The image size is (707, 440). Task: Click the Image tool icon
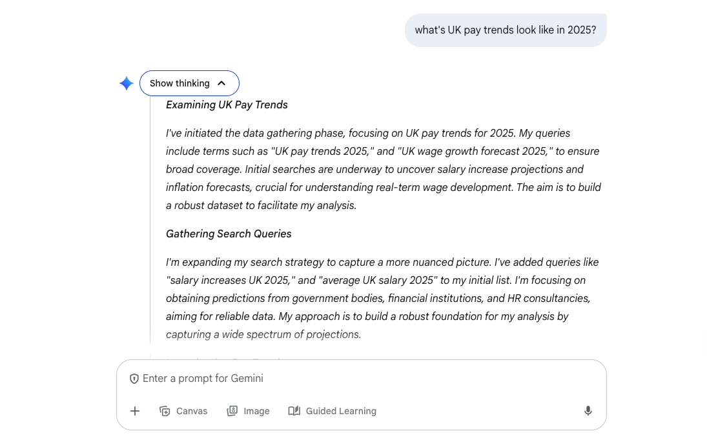point(232,411)
